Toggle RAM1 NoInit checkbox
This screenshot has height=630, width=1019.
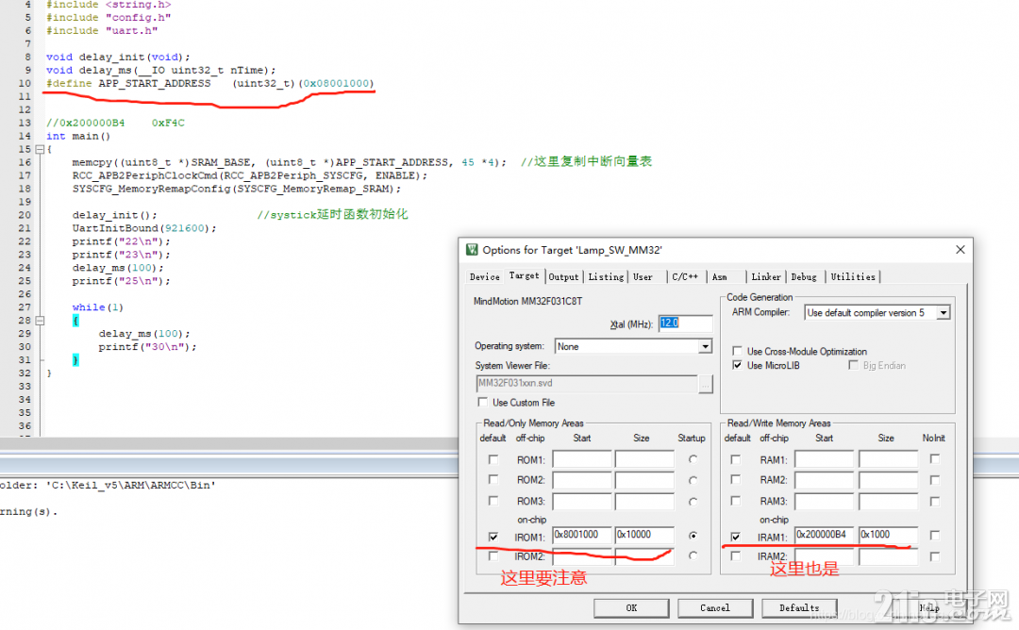tap(934, 459)
